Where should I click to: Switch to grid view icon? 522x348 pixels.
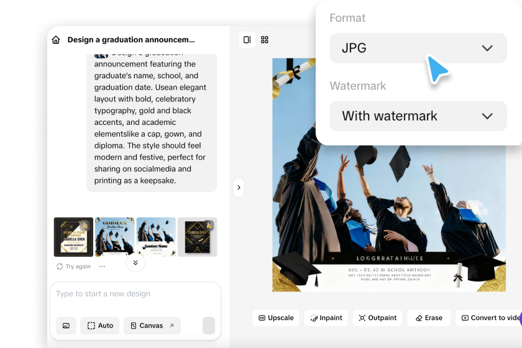265,40
